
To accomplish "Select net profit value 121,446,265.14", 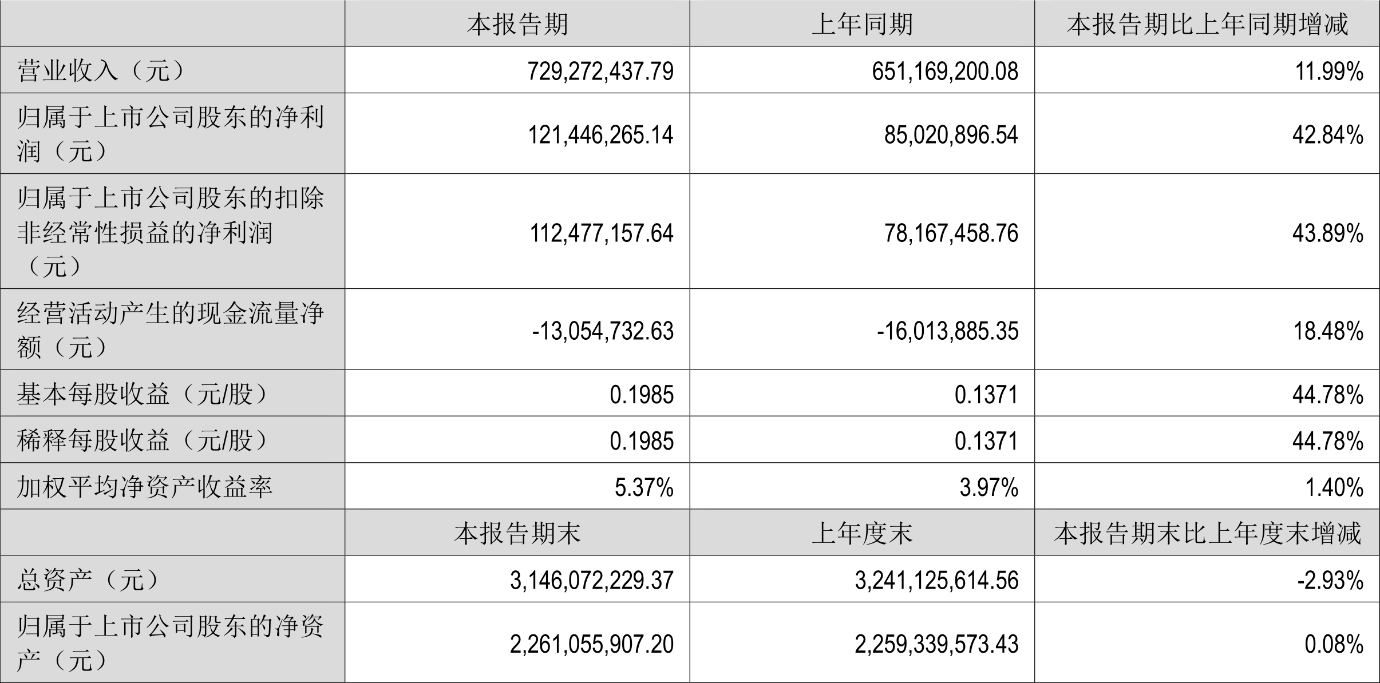I will click(600, 135).
